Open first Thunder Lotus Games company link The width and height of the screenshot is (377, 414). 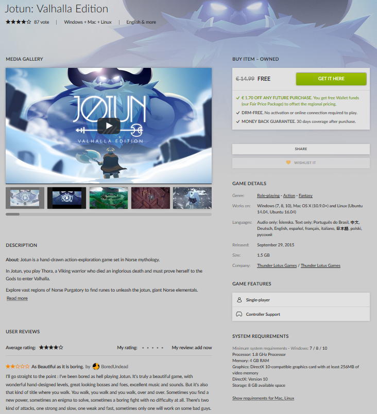[x=277, y=265]
